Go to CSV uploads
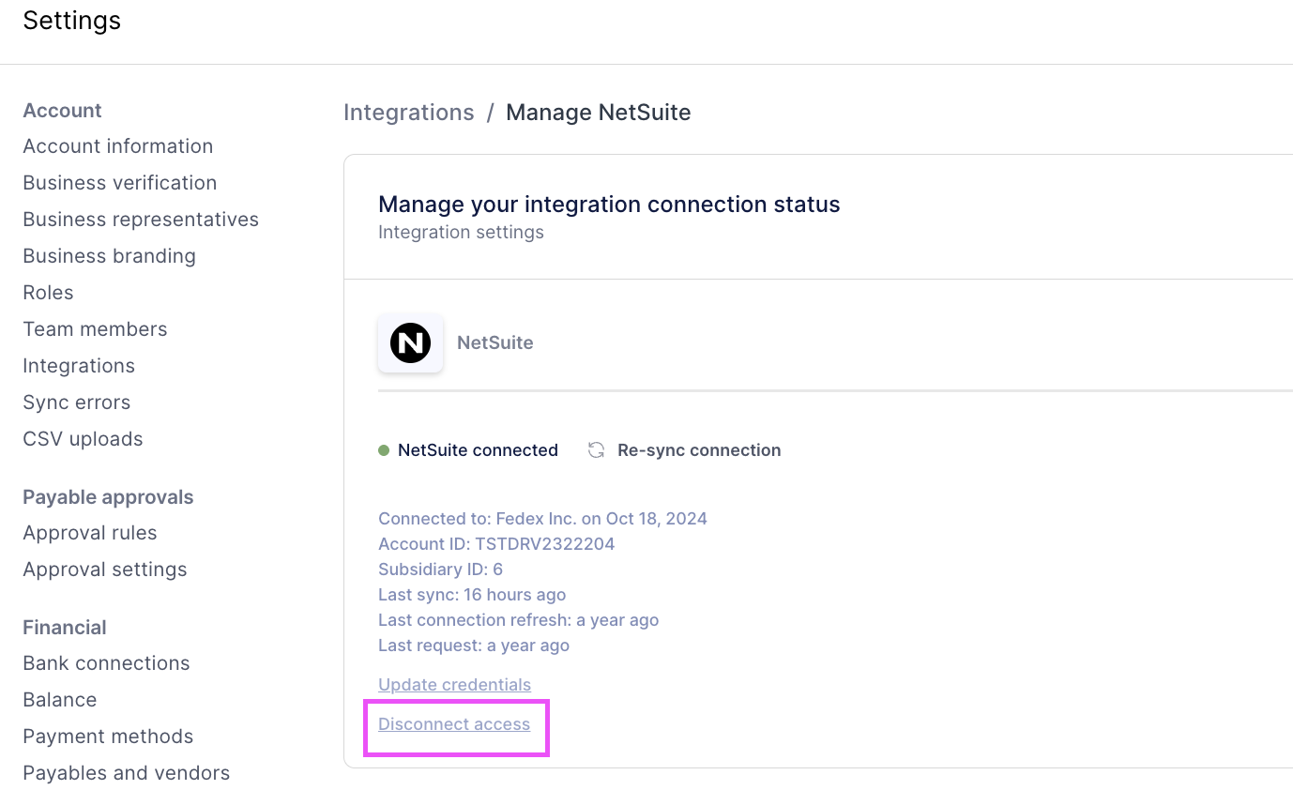1293x790 pixels. click(83, 439)
